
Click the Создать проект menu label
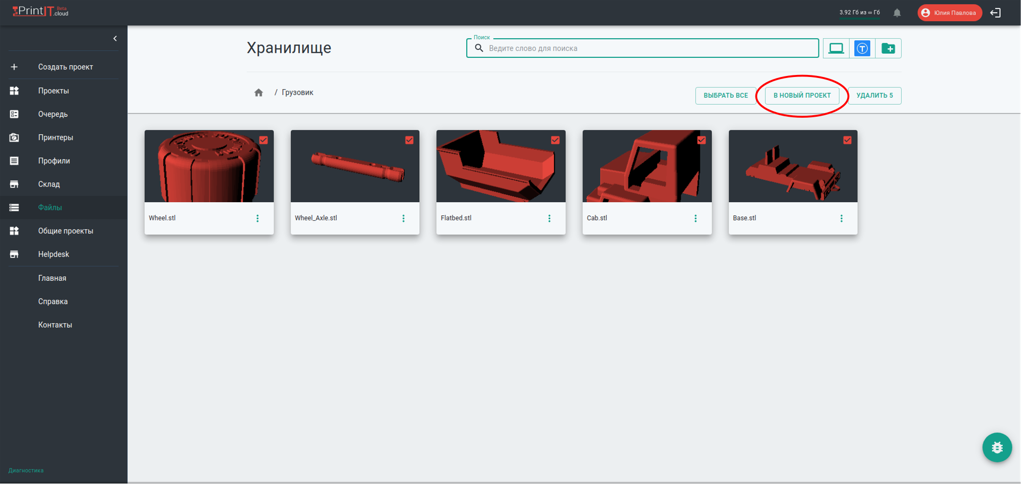pyautogui.click(x=66, y=67)
